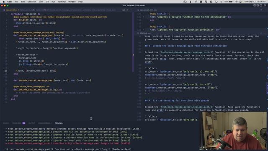
Task: Toggle primary side bar layout icon
Action: tap(255, 5)
